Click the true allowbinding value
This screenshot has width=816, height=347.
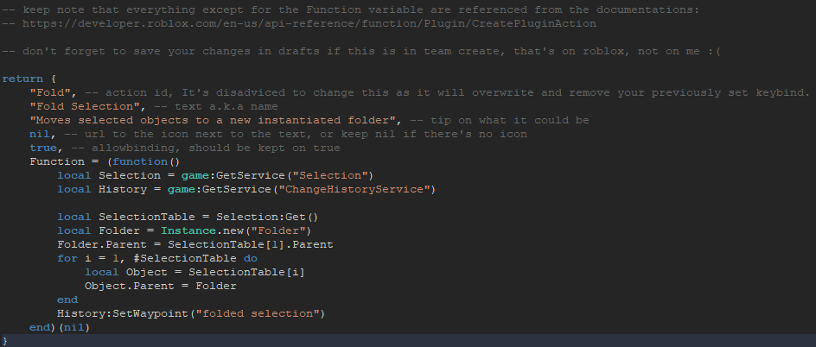click(42, 148)
